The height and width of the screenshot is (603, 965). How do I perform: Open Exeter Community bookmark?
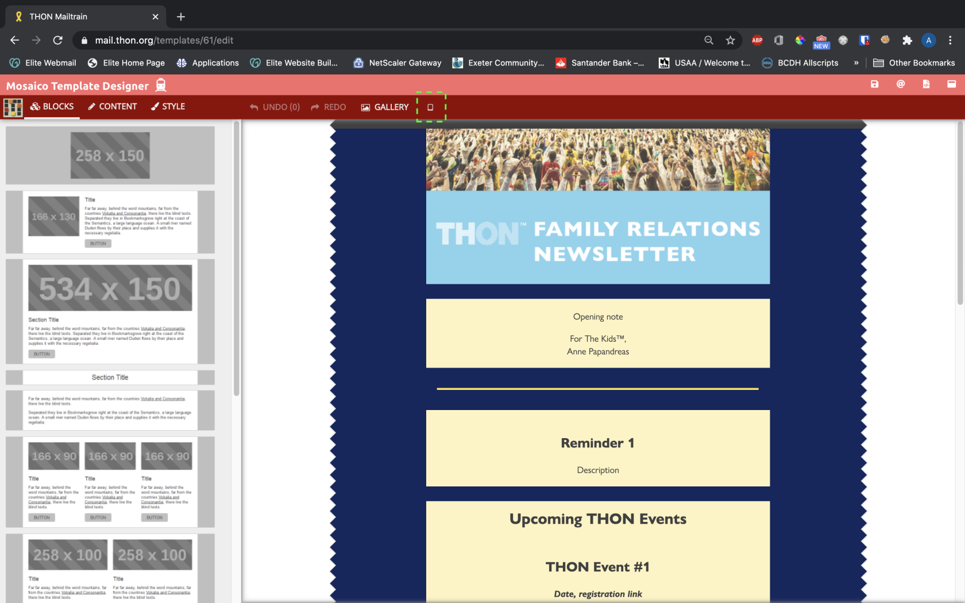(x=499, y=63)
